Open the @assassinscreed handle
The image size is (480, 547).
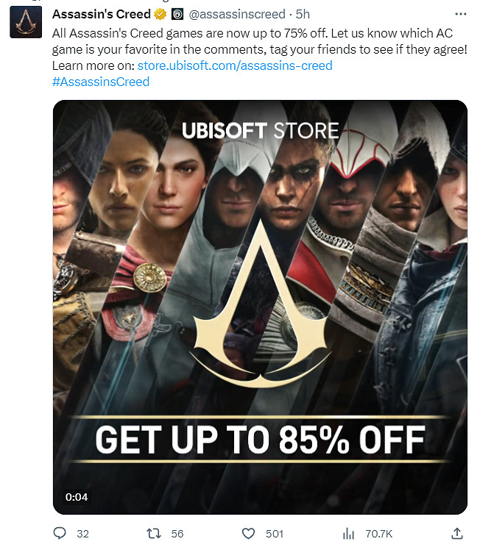(237, 14)
